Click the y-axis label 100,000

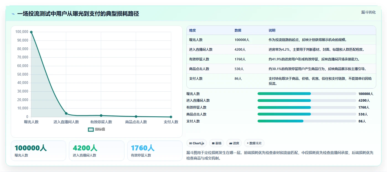coord(22,32)
